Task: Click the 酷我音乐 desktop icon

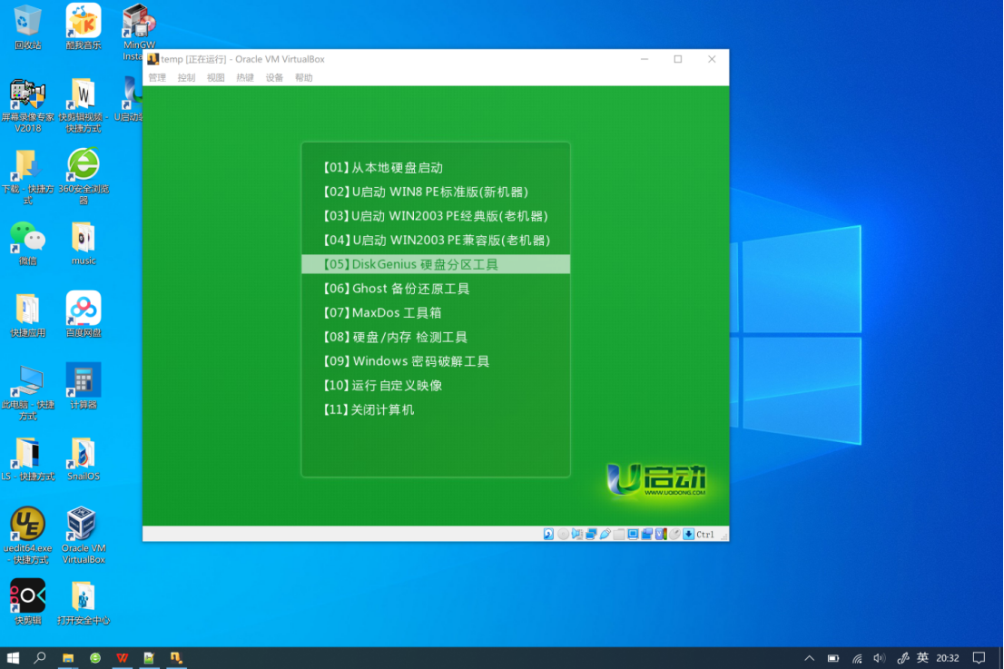Action: click(84, 27)
